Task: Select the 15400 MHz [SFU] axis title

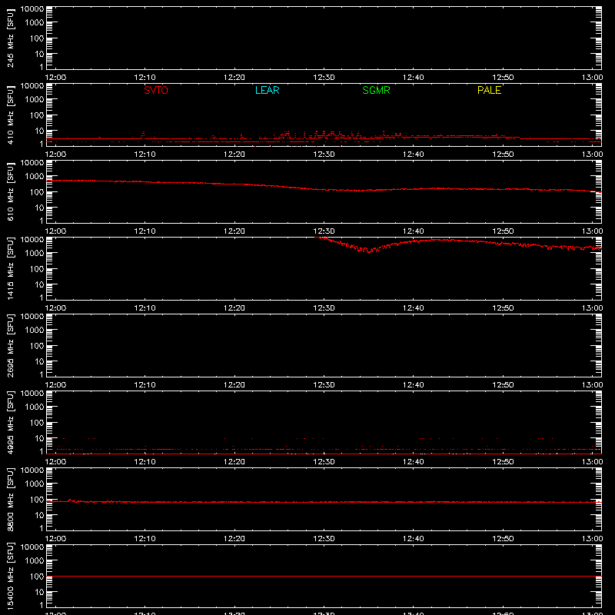Action: [10, 576]
